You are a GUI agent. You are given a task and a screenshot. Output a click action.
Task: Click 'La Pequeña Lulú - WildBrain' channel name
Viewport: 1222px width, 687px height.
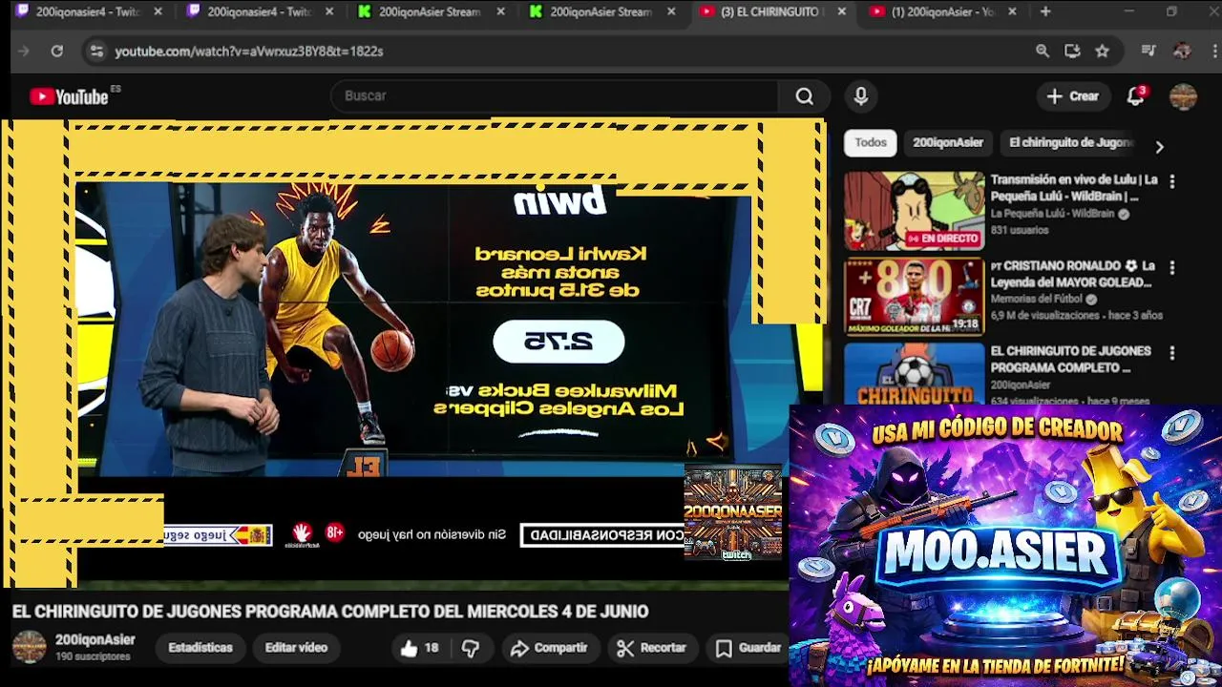coord(1052,214)
